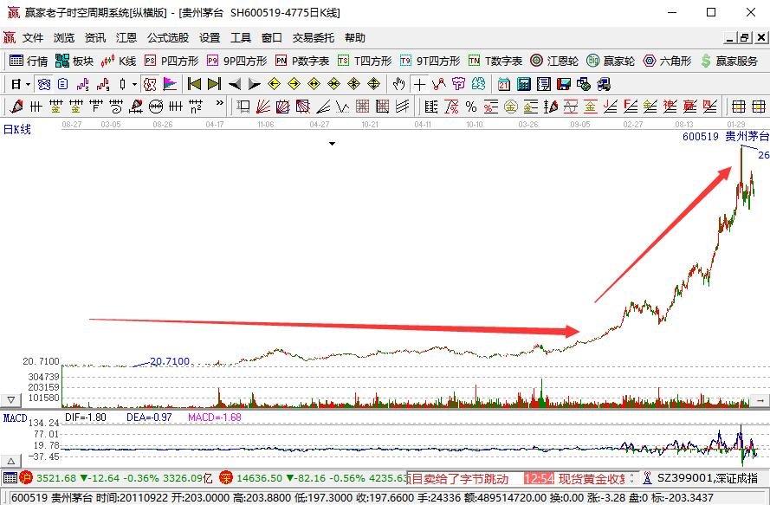Open the 浏览 menu

64,38
